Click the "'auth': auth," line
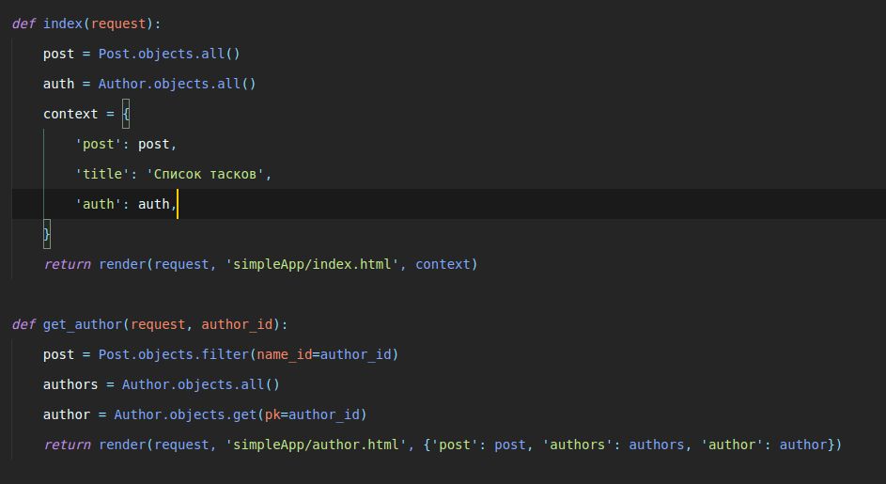This screenshot has width=886, height=484. [x=126, y=204]
